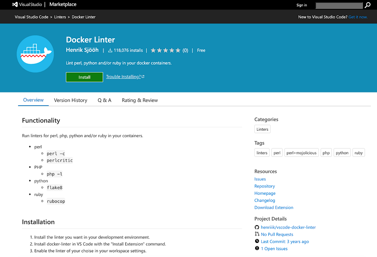Click the 'php -l' code text
The image size is (377, 257).
[x=54, y=174]
